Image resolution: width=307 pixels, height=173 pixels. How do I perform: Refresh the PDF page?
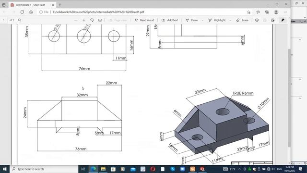click(x=22, y=12)
